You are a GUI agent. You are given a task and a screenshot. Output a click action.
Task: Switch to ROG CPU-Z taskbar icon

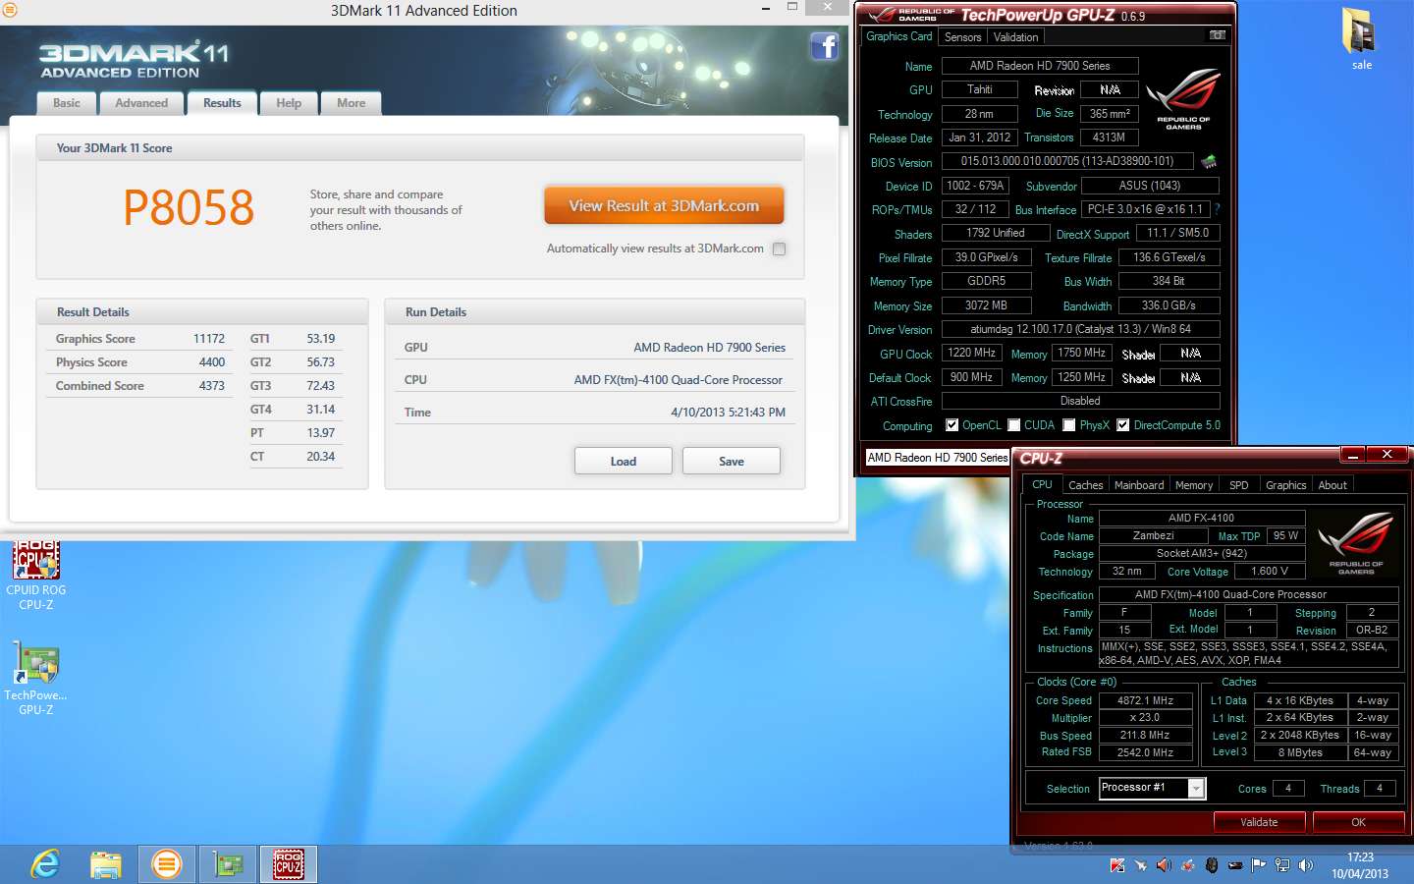point(289,864)
